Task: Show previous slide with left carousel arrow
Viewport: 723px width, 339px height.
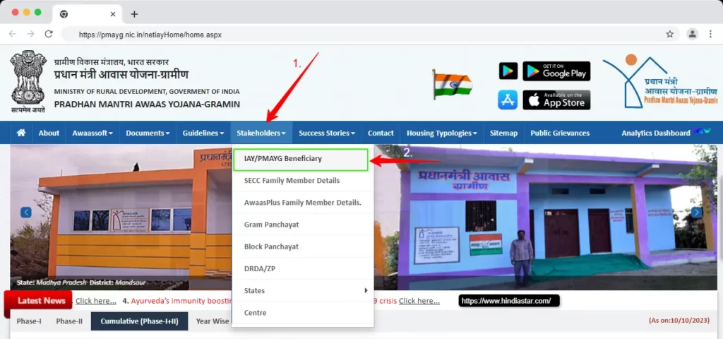Action: pos(26,212)
